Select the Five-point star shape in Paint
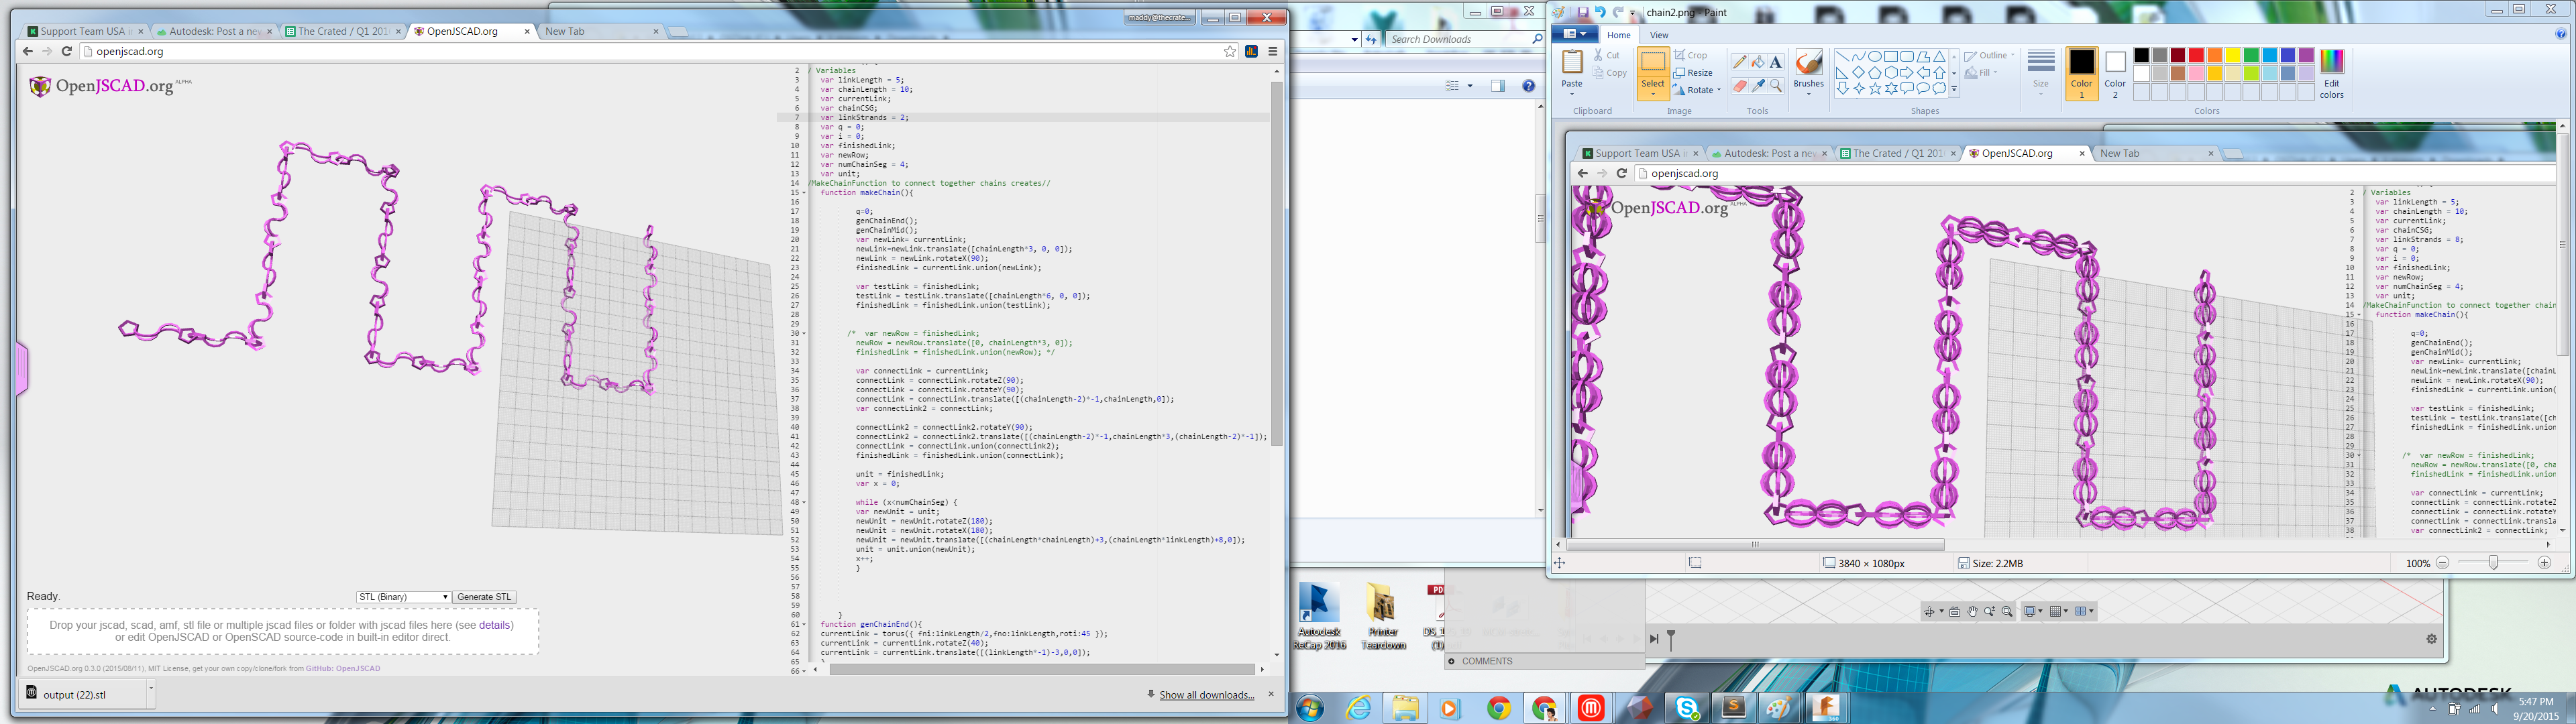2576x724 pixels. tap(1875, 88)
